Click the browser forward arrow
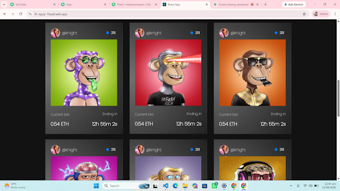Screen dimensions: 340x191 click(12, 14)
